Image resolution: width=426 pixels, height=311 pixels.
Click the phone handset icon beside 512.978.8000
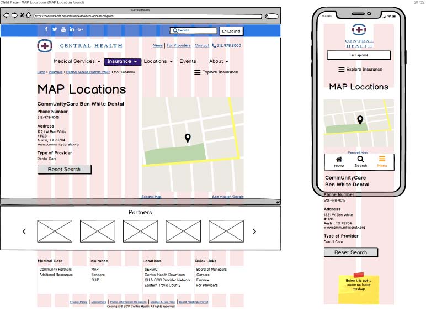(x=214, y=45)
